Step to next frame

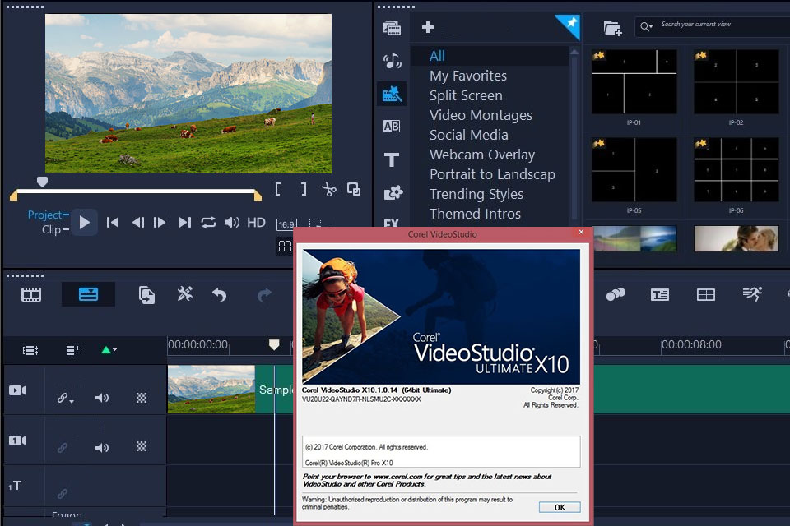160,223
